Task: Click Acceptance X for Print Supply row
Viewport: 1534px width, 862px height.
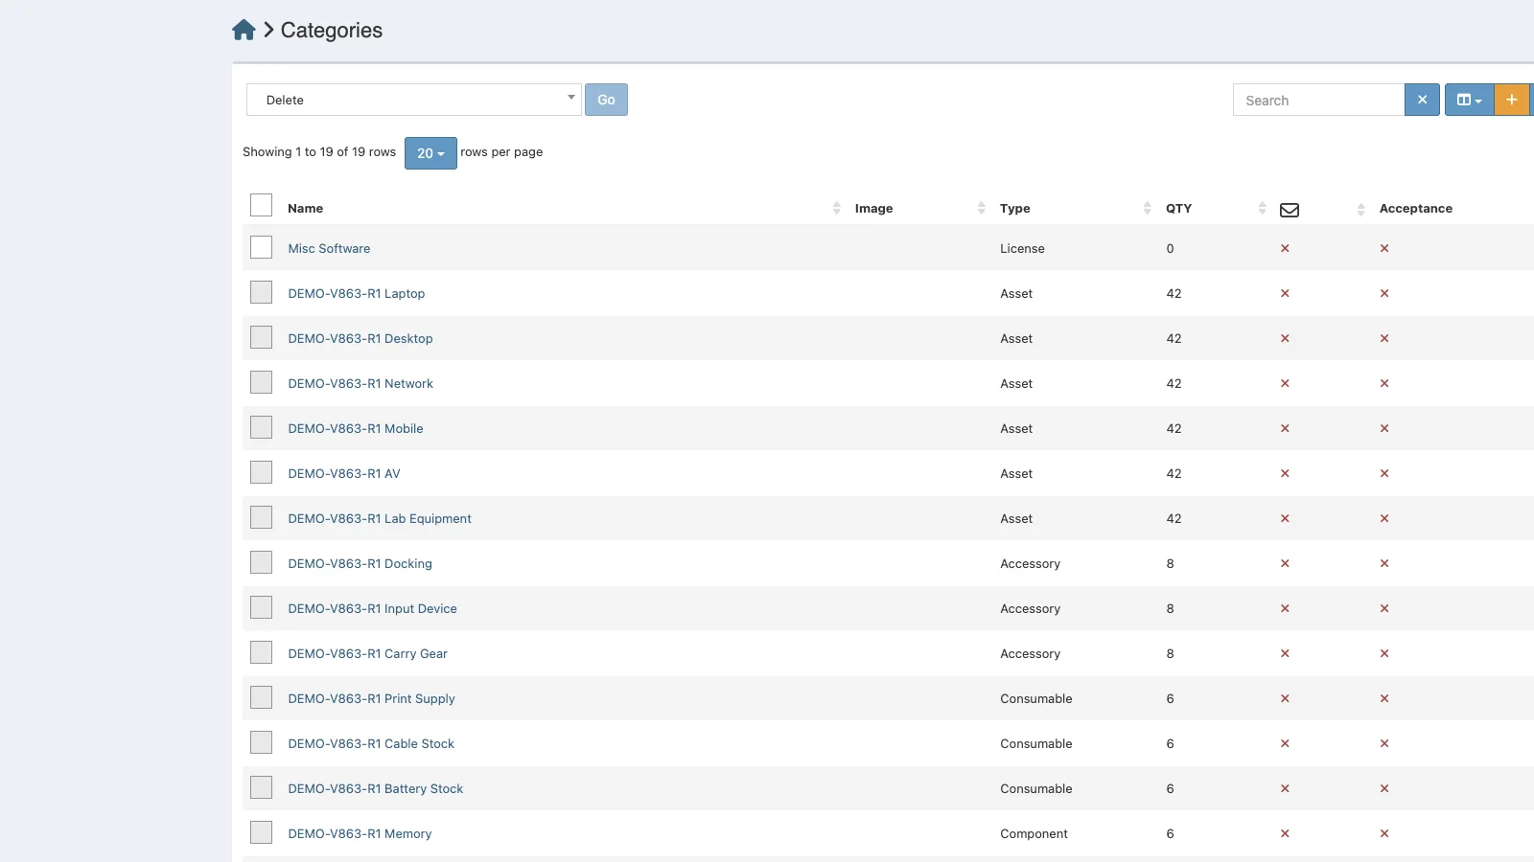Action: click(x=1384, y=698)
